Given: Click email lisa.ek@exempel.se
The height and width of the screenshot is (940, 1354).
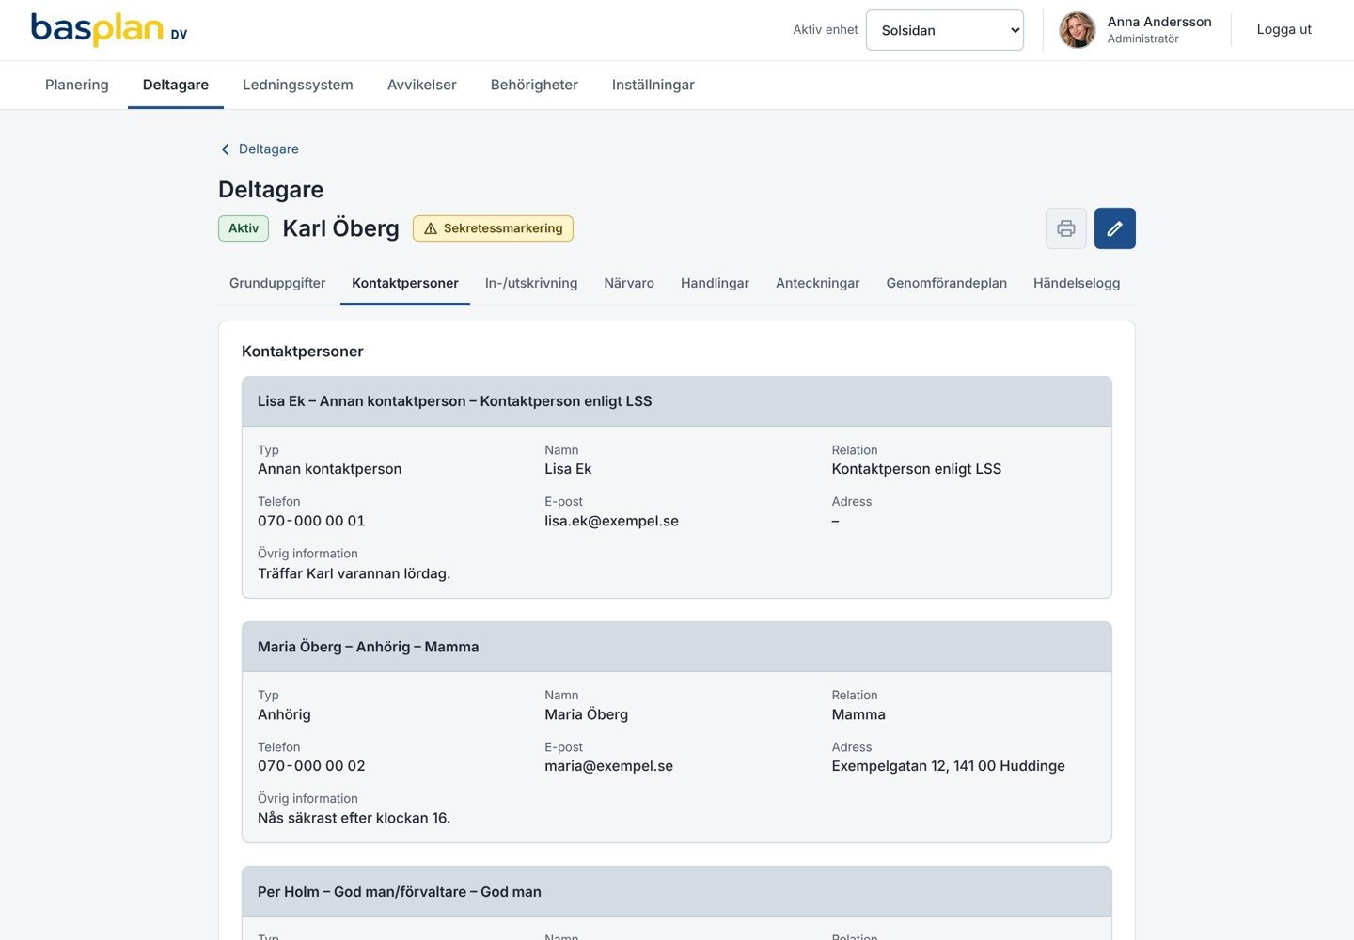Looking at the screenshot, I should coord(611,521).
